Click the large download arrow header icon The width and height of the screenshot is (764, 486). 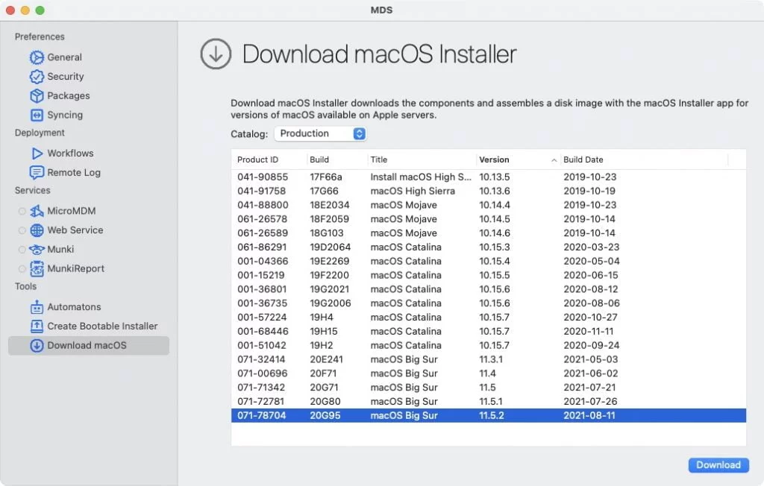216,54
